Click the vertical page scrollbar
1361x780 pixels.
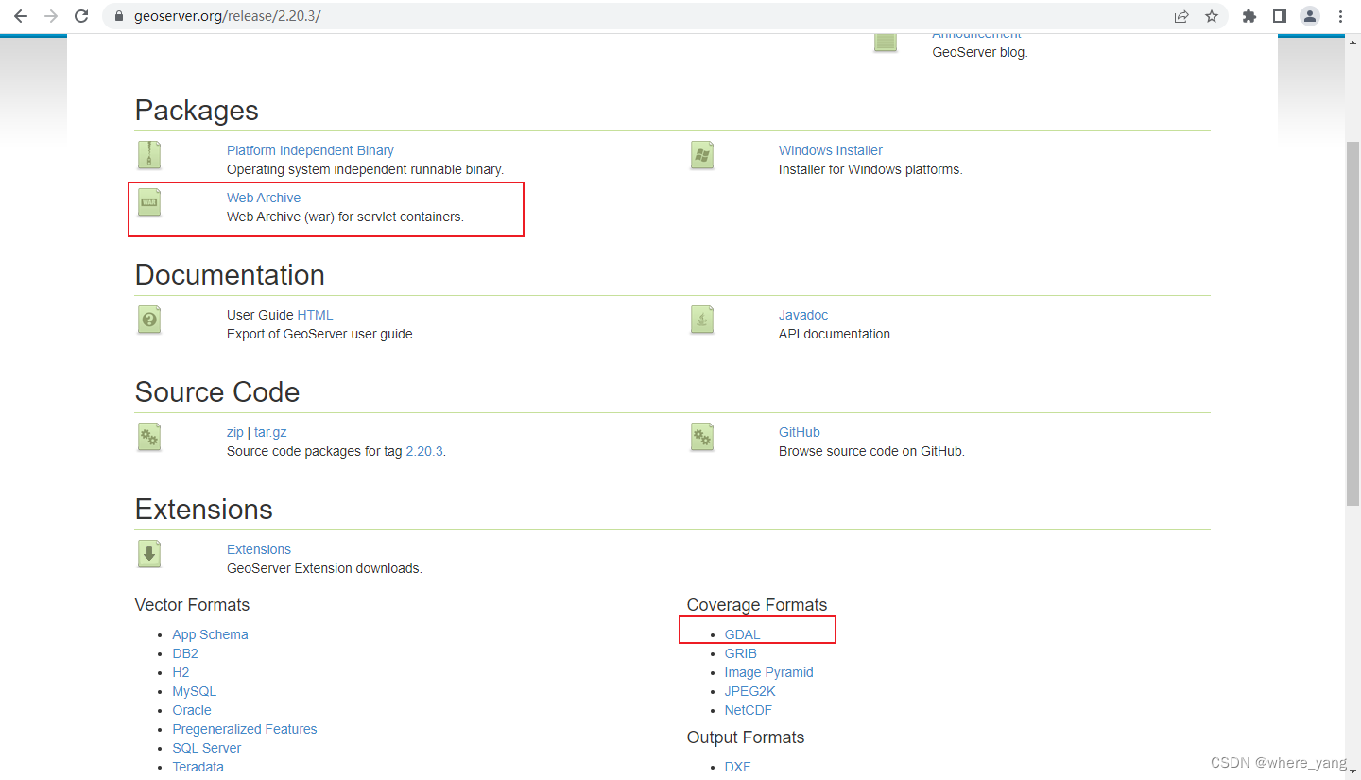(1352, 321)
